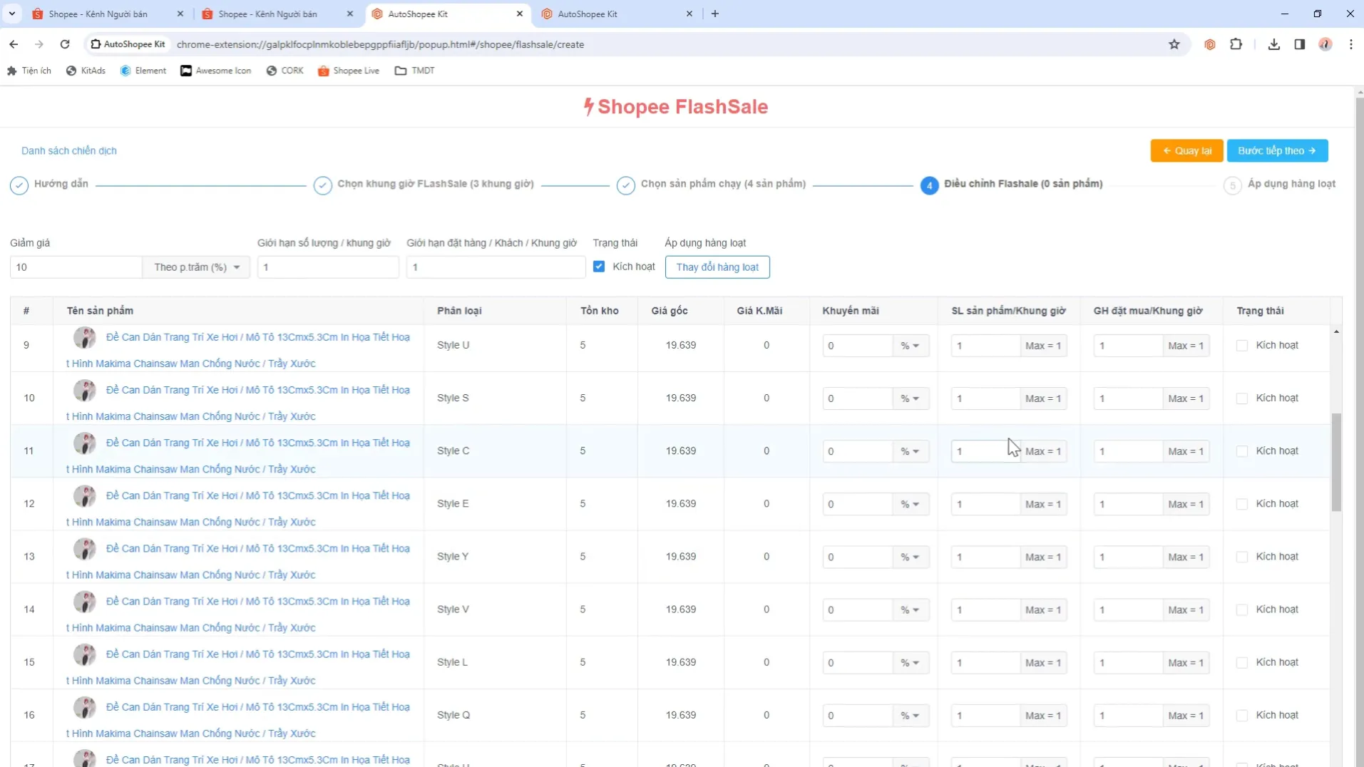Open the % dropdown in row 9
The width and height of the screenshot is (1364, 767).
pyautogui.click(x=911, y=346)
